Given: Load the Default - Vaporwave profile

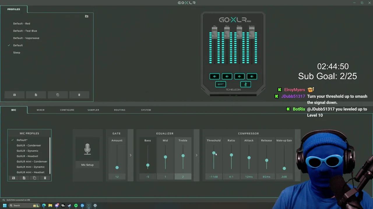Looking at the screenshot, I should tap(26, 38).
